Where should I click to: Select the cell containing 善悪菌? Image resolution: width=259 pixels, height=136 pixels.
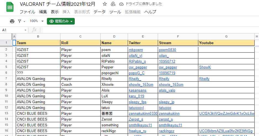pyautogui.click(x=114, y=113)
